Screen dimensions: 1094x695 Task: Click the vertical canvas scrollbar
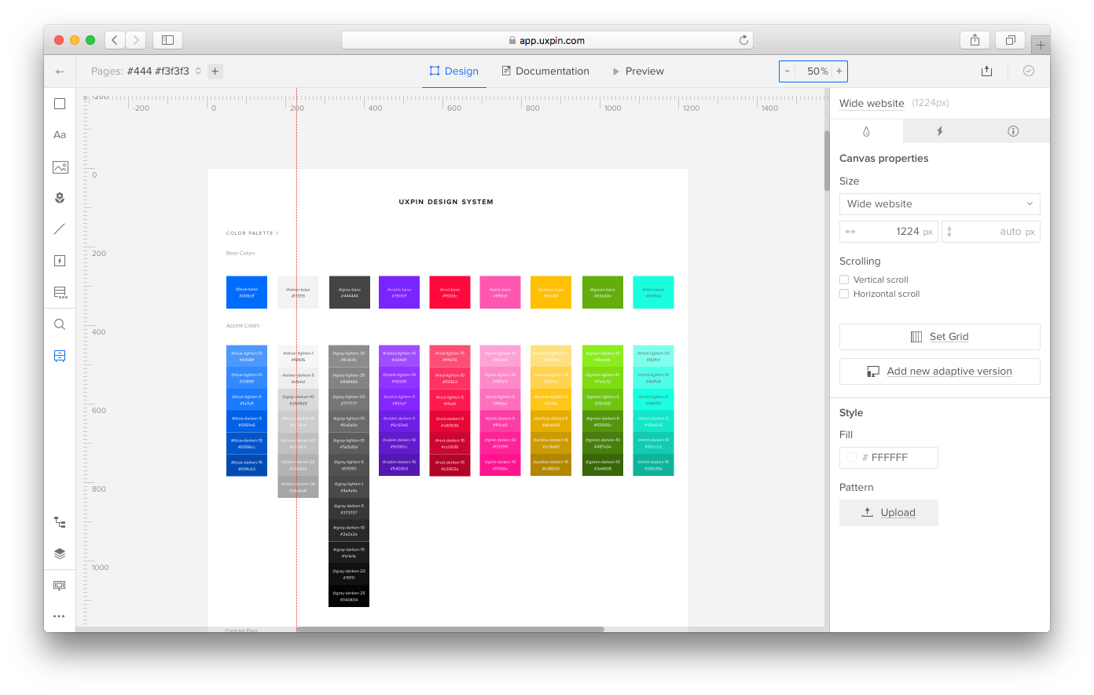click(827, 160)
